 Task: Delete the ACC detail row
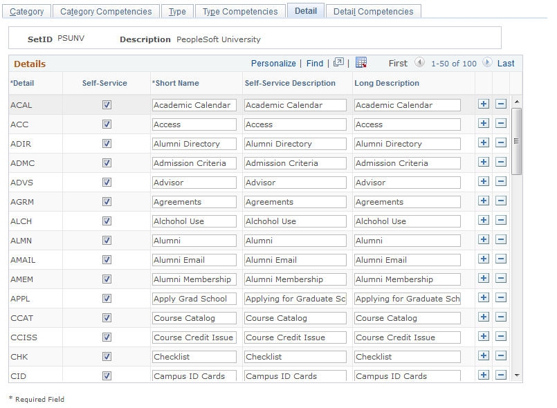coord(501,124)
